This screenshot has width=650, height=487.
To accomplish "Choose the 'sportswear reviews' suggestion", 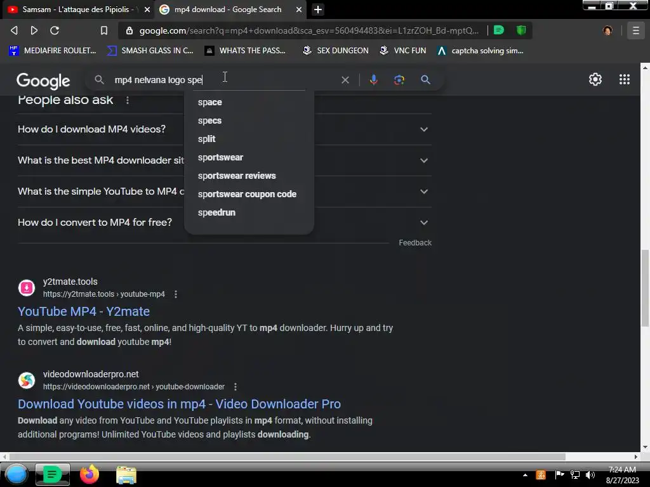I will [x=249, y=176].
